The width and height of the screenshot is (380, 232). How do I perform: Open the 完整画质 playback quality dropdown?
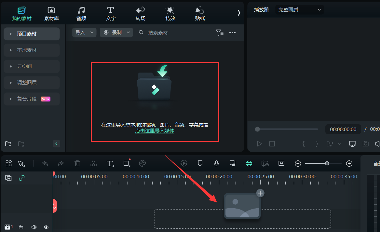(x=299, y=9)
